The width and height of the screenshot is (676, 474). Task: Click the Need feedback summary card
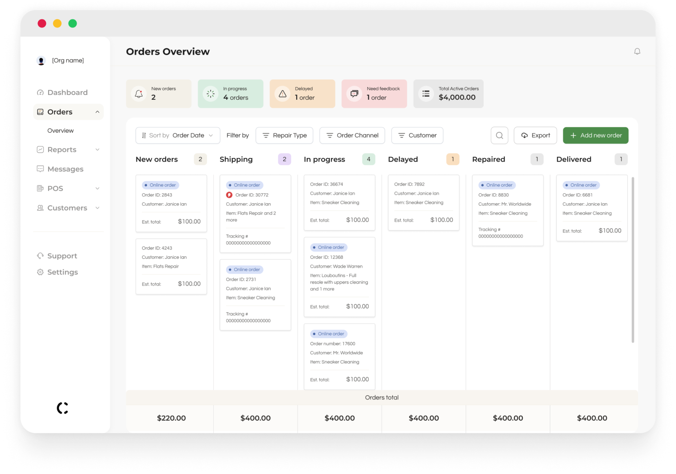point(374,94)
